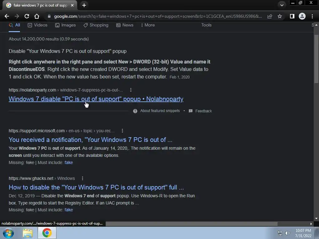Open the Chrome home page button
319x239 pixels.
37,16
